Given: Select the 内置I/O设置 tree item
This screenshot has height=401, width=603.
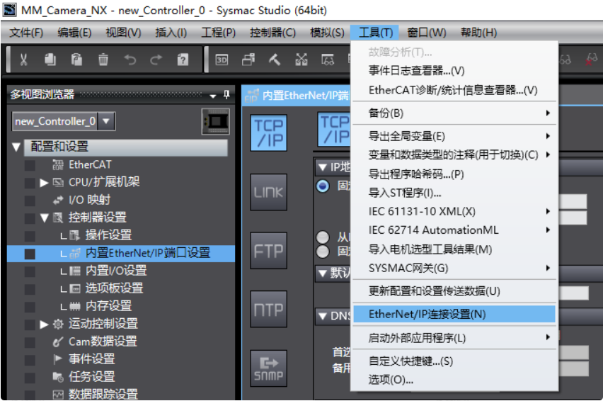Looking at the screenshot, I should [116, 271].
